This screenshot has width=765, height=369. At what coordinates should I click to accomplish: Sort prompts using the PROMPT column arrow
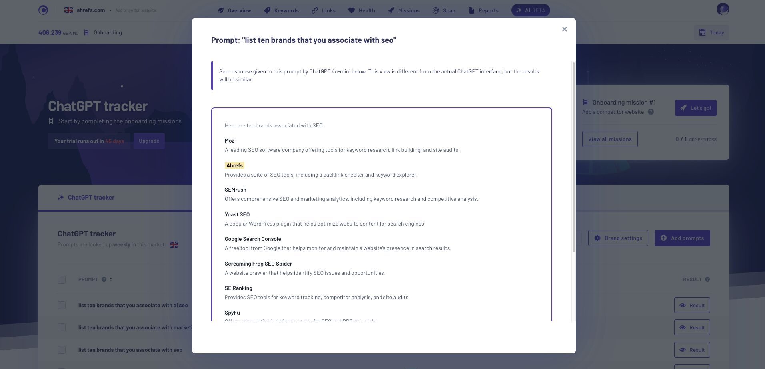coord(111,279)
